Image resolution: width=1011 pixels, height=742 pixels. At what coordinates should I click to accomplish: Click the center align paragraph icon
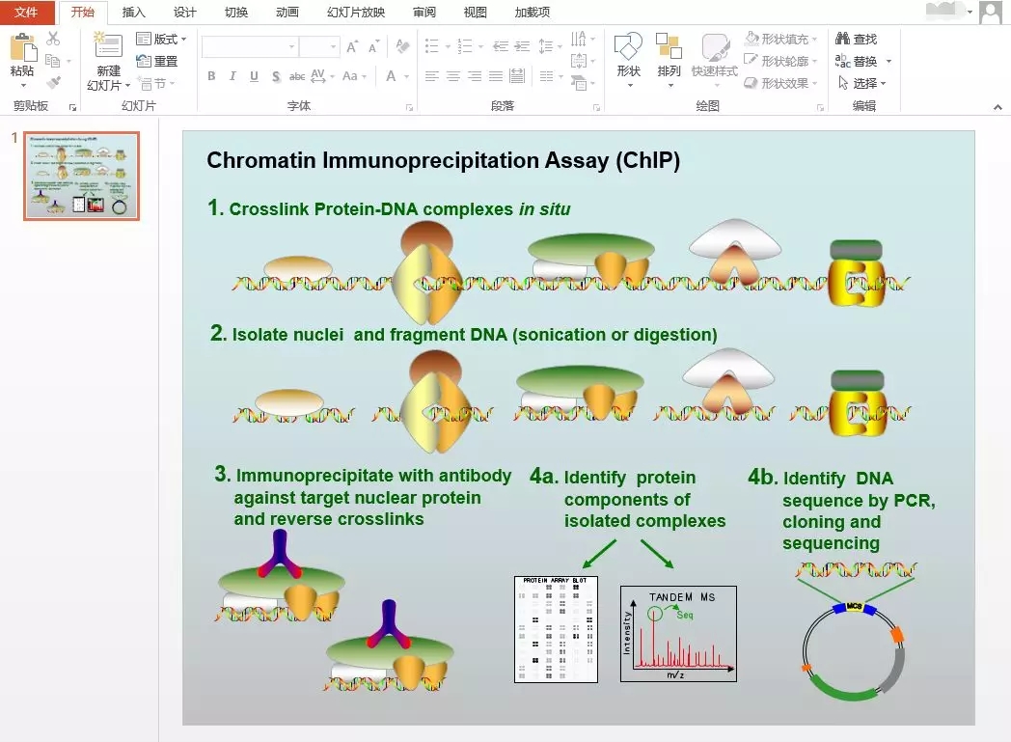click(x=452, y=76)
